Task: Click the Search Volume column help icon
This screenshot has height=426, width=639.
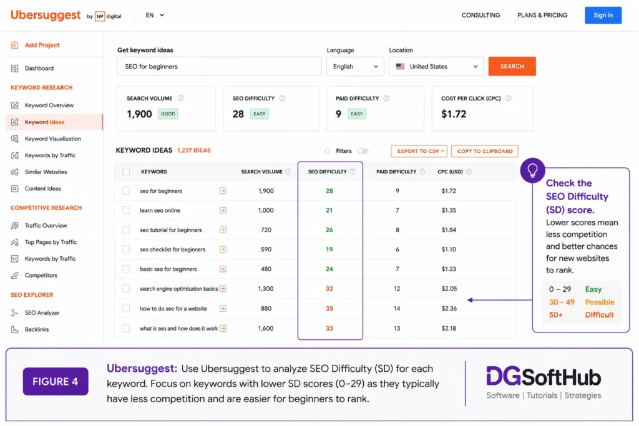Action: (x=288, y=172)
